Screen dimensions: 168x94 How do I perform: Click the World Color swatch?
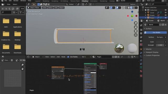click(160, 42)
